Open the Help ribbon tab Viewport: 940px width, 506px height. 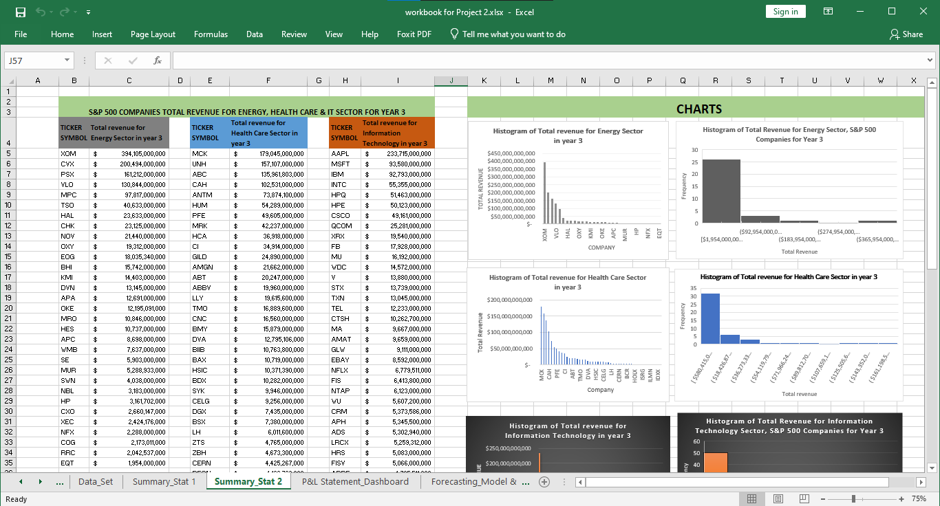[x=370, y=34]
